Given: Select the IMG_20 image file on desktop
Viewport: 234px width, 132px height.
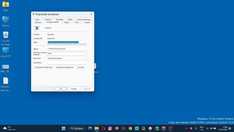Looking at the screenshot, I should (6, 69).
